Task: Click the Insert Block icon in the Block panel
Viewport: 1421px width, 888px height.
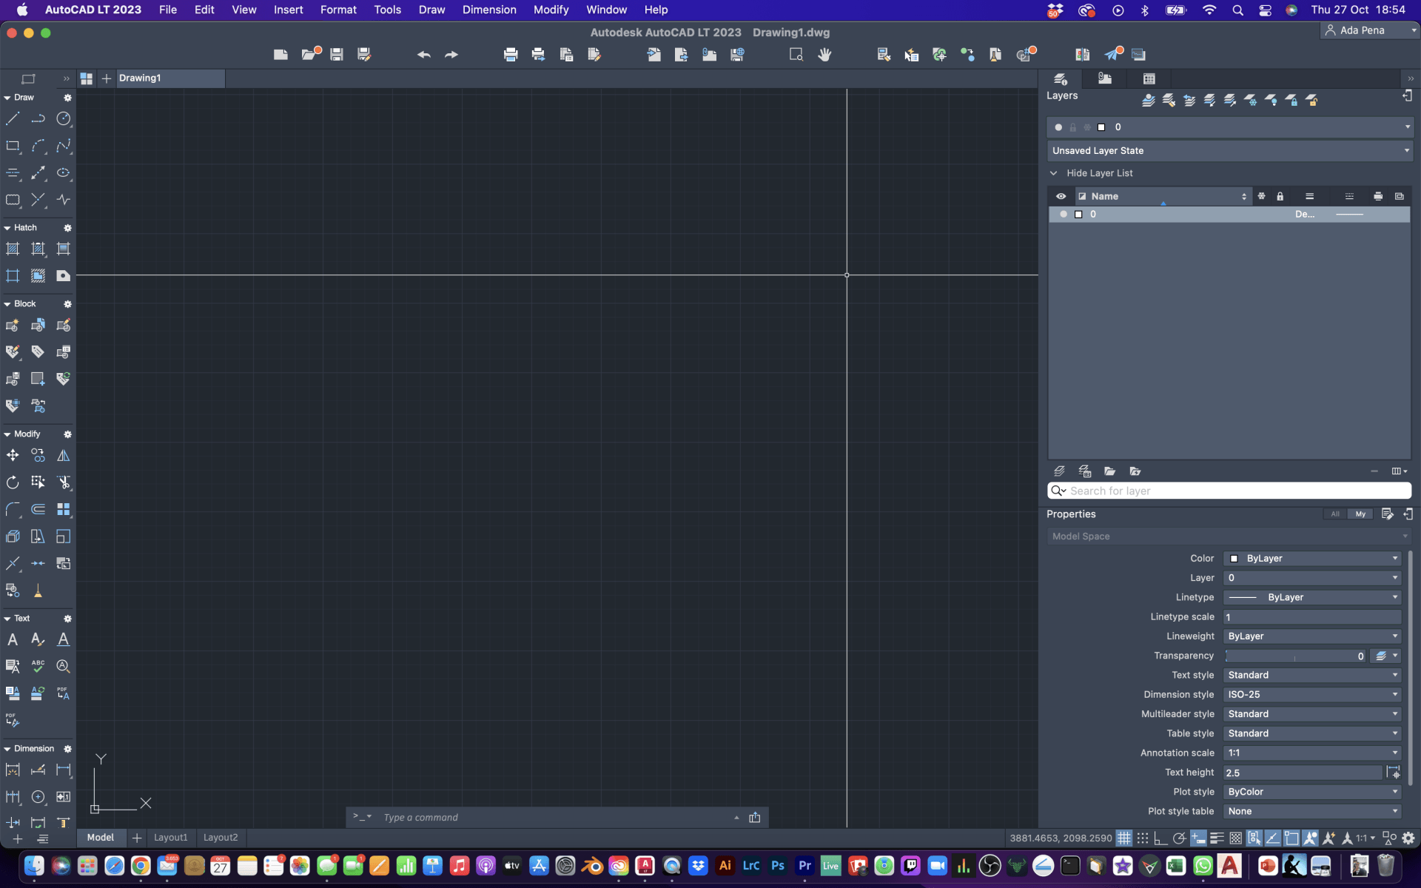Action: [x=13, y=325]
